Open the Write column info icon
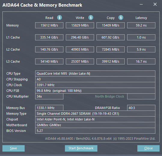This screenshot has width=162, height=156. pos(91,17)
